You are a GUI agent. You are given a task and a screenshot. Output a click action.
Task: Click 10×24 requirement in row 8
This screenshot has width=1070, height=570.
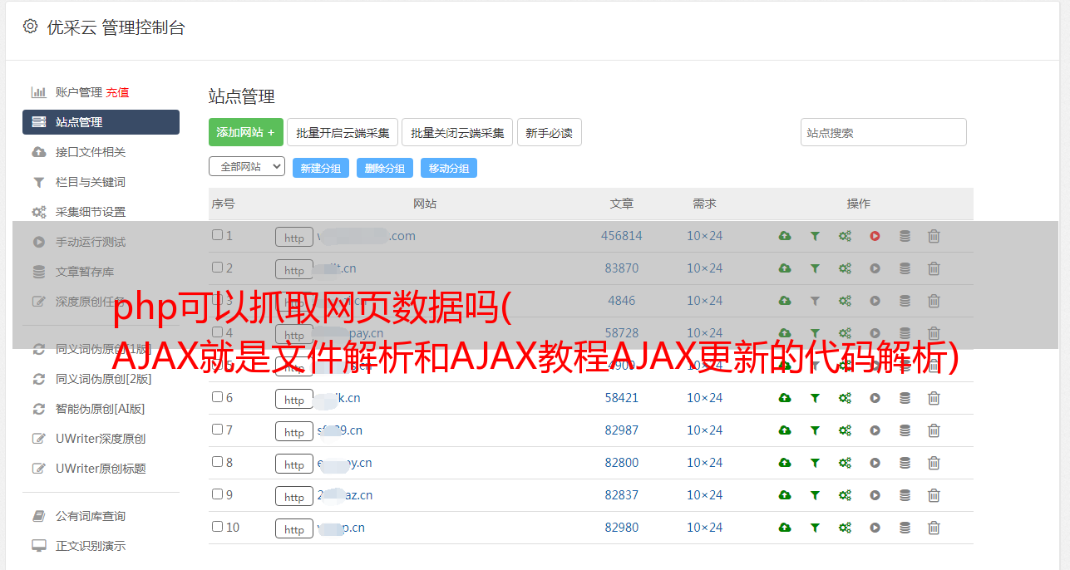(x=705, y=463)
